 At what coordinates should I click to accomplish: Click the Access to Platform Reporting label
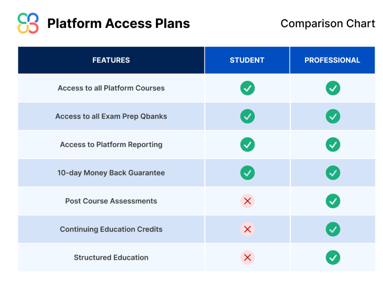pos(111,145)
